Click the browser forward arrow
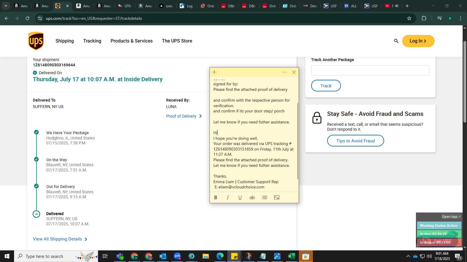Screen dimensions: 467x262 17,18
